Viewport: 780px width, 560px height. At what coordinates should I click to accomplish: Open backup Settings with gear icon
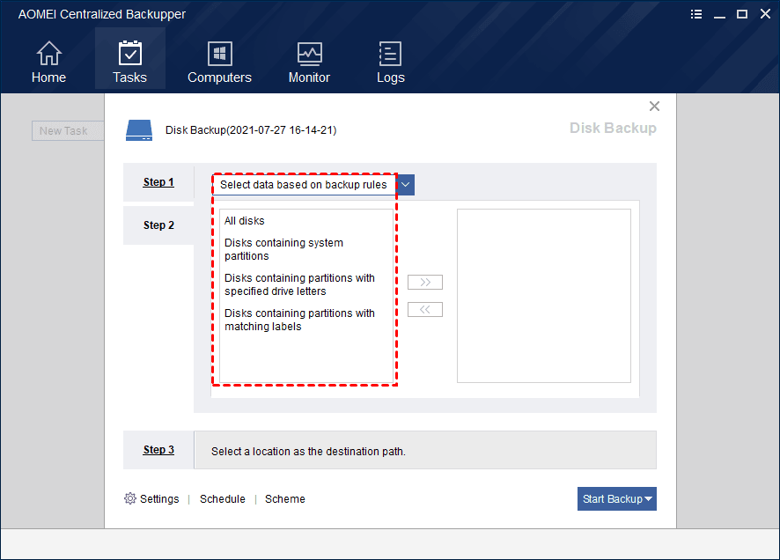pyautogui.click(x=151, y=499)
